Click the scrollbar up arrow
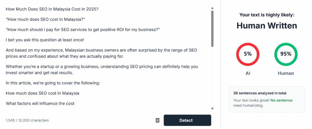The image size is (312, 129). pos(212,8)
